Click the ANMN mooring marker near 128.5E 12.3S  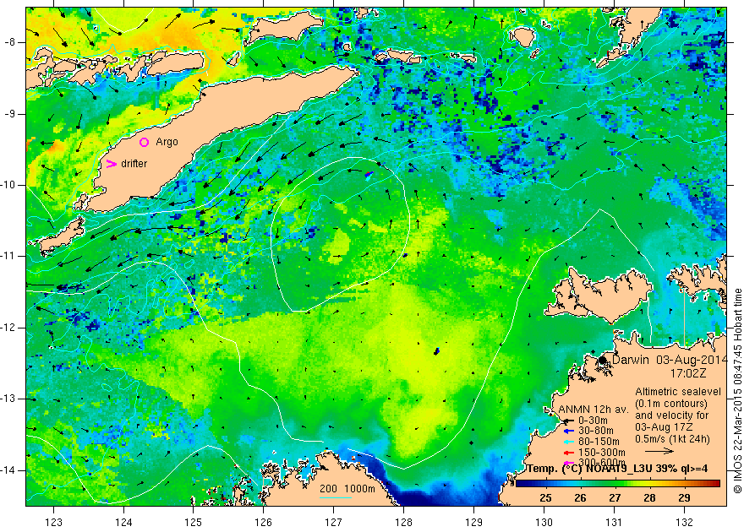[x=436, y=351]
